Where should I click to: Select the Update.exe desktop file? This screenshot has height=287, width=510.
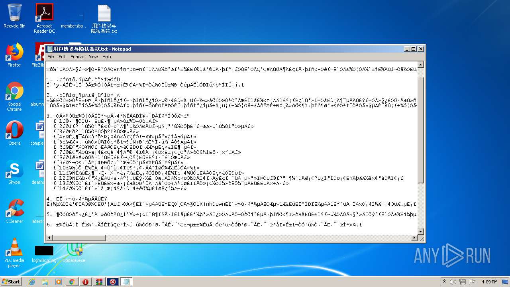point(74,253)
